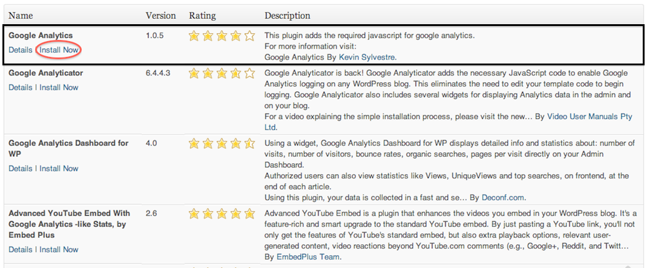This screenshot has width=647, height=268.
Task: Click the Rating column header
Action: (202, 16)
